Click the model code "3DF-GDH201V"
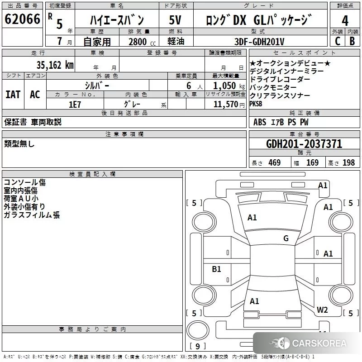 [259, 42]
